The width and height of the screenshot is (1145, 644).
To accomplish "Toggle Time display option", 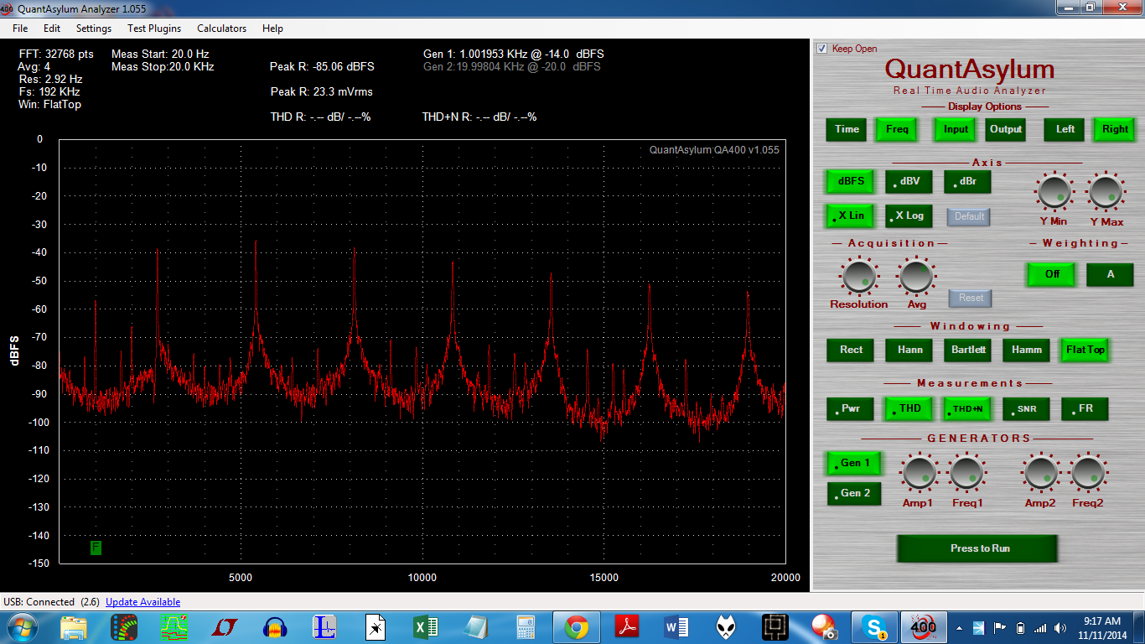I will 847,129.
